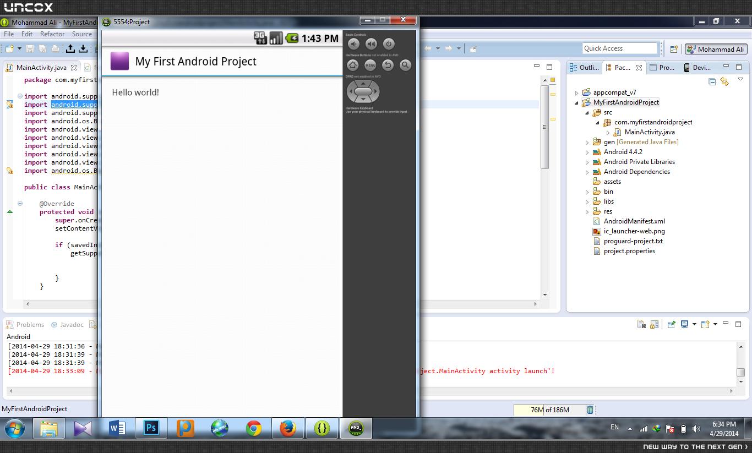Select AndroidManifest.xml in Package Explorer
Screen dimensions: 752x453
[x=634, y=221]
